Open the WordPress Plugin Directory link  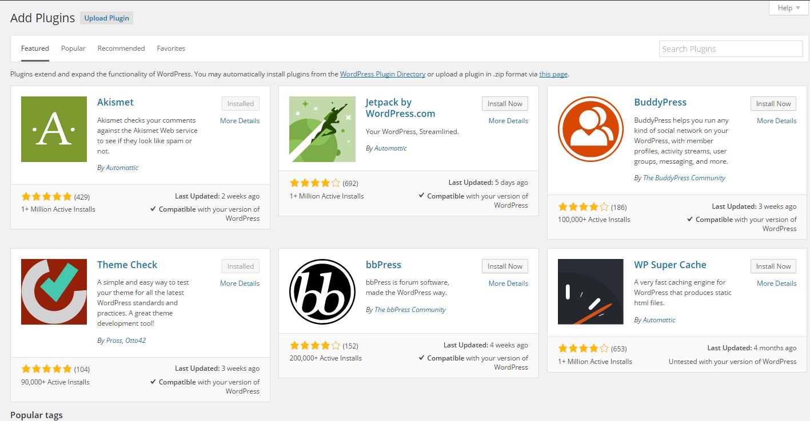coord(382,74)
